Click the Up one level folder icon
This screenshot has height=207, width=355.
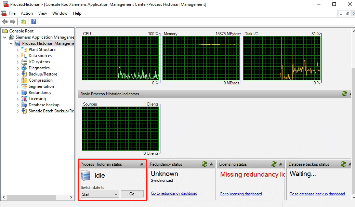click(23, 22)
